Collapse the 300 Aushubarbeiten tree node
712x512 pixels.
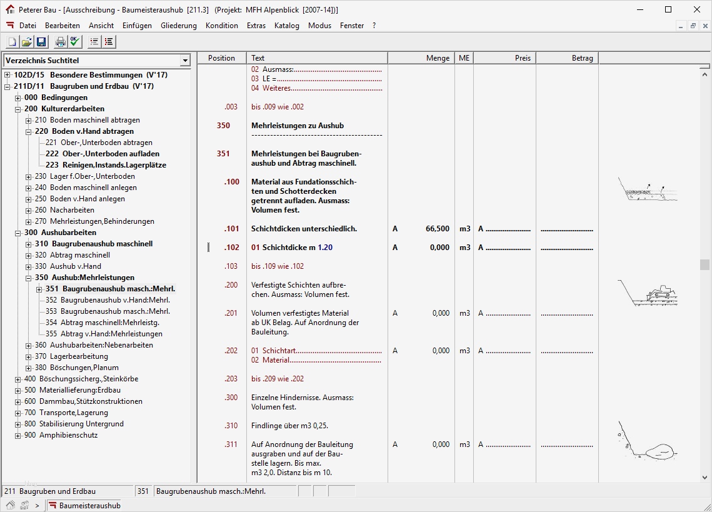[x=18, y=233]
